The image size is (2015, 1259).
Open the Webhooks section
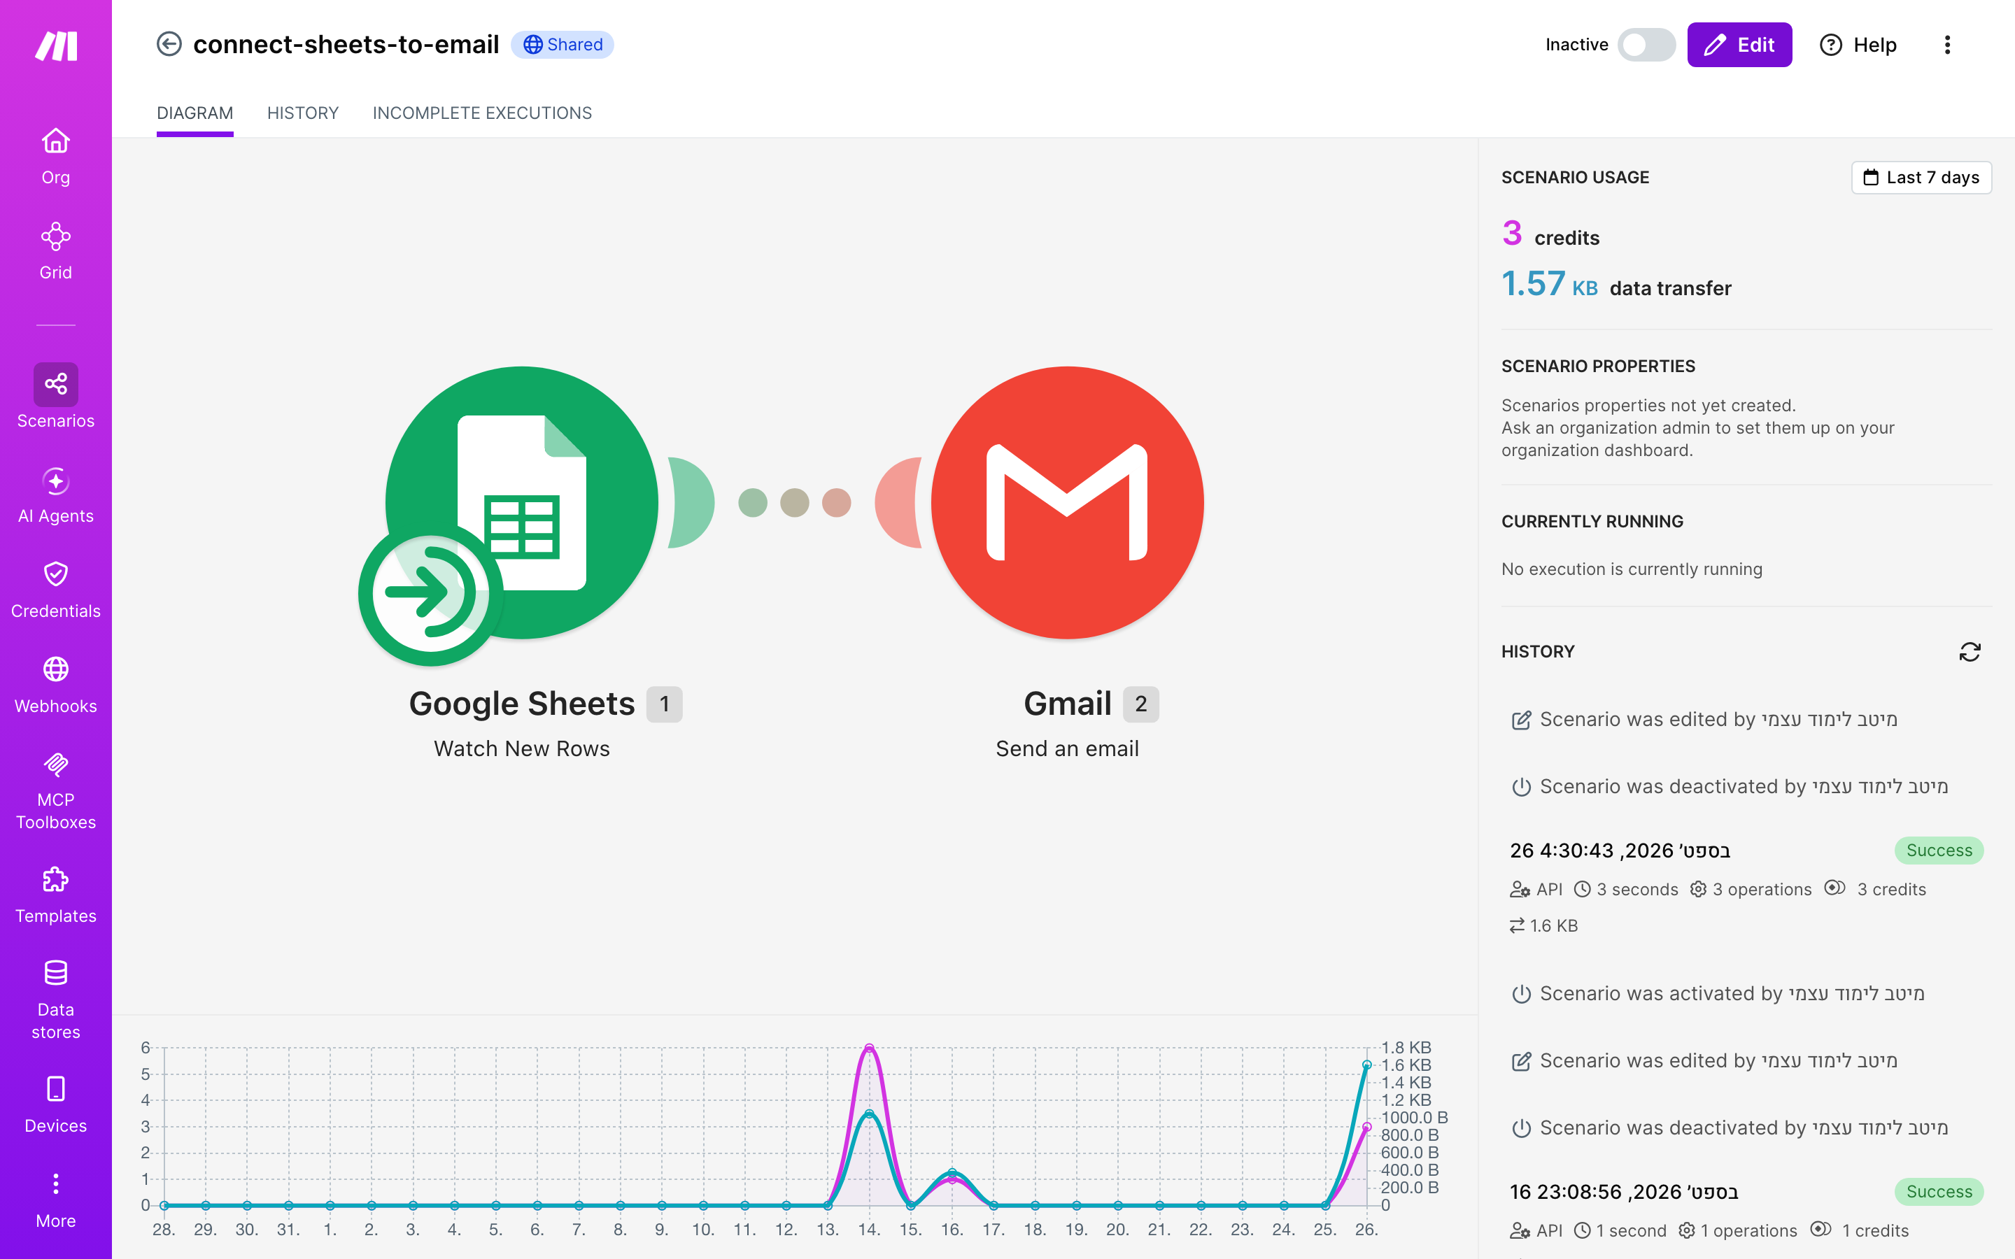point(56,685)
